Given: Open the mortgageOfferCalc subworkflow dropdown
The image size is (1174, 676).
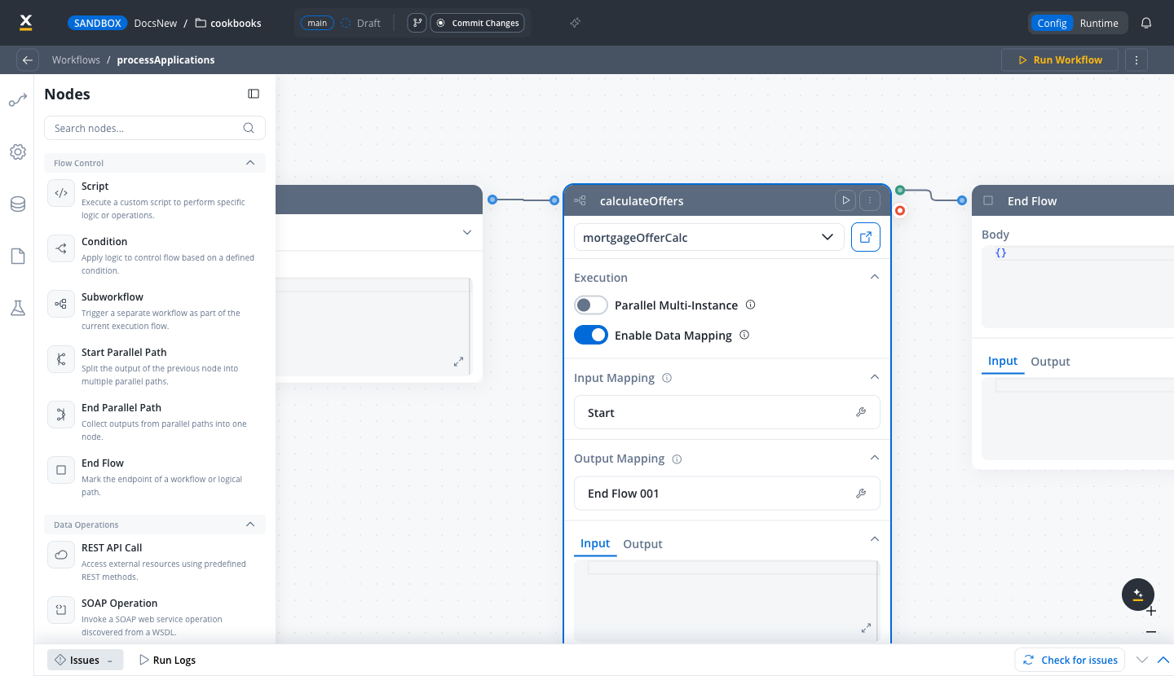Looking at the screenshot, I should tap(709, 237).
